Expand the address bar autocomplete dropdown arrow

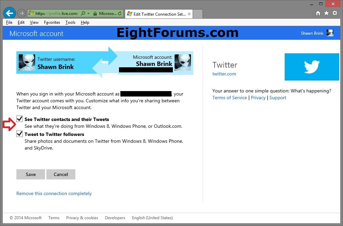[88, 14]
